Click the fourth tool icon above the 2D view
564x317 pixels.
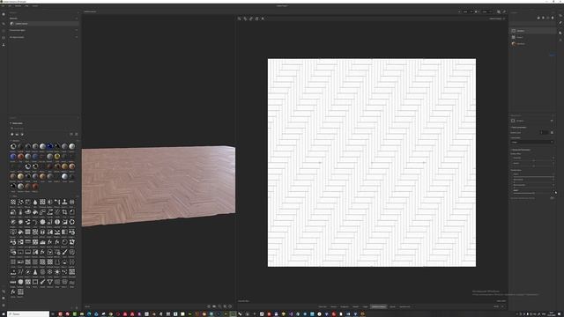point(256,18)
